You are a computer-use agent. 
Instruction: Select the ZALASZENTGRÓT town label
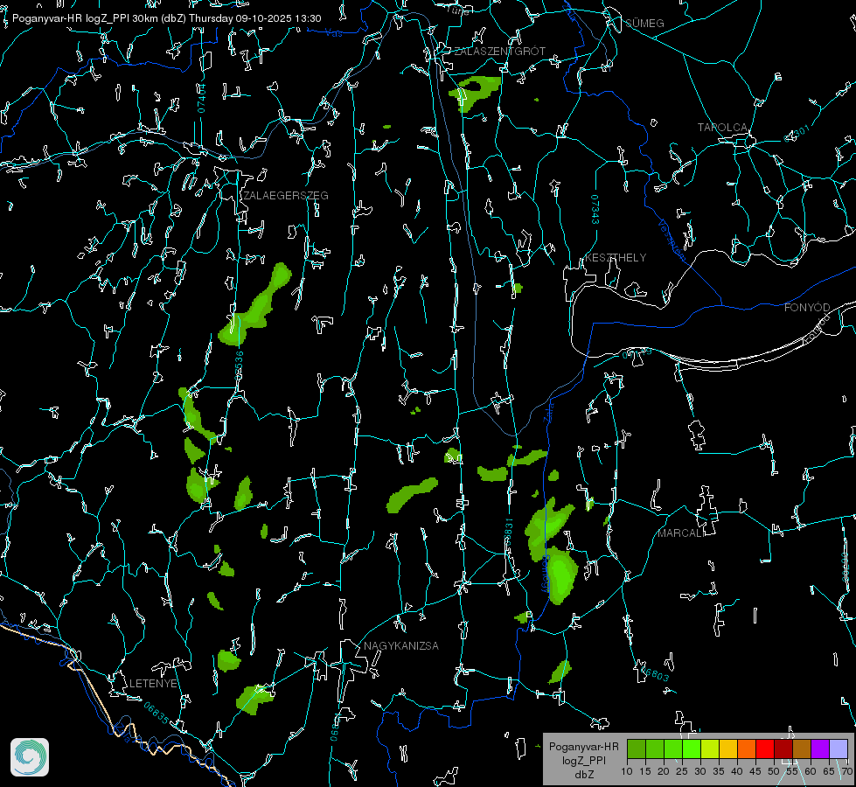pos(499,52)
